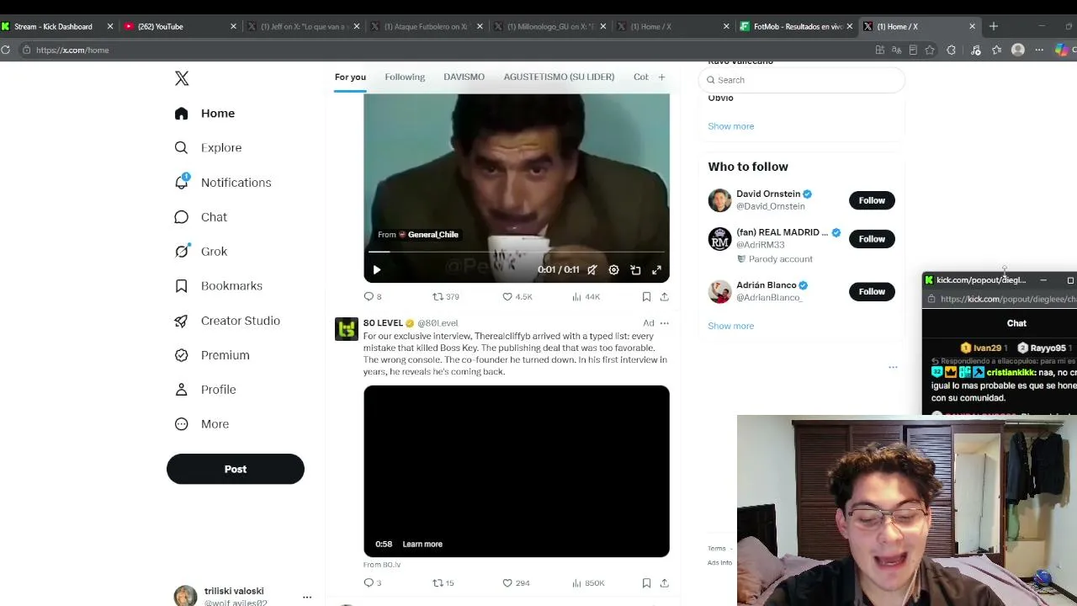Open the 80 LEVEL profile name link
The width and height of the screenshot is (1077, 606).
point(383,323)
